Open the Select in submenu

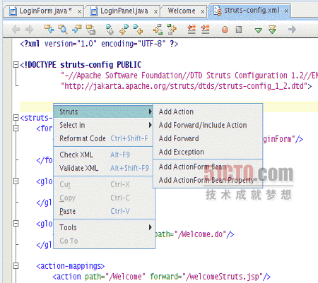coord(104,125)
